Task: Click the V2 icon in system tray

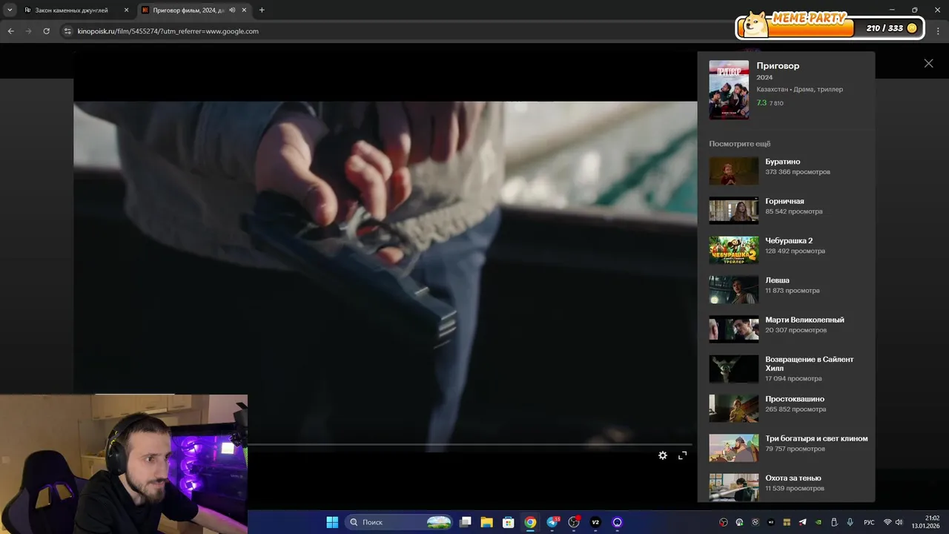Action: click(771, 522)
